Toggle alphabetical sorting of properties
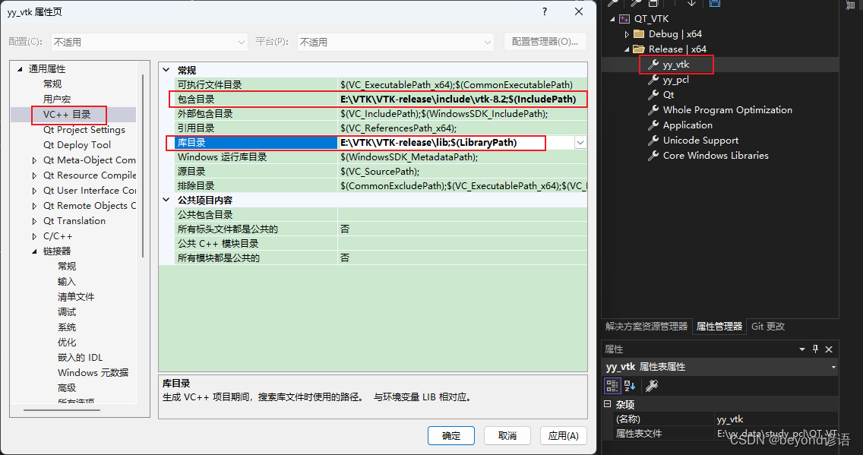Image resolution: width=863 pixels, height=455 pixels. pos(629,385)
